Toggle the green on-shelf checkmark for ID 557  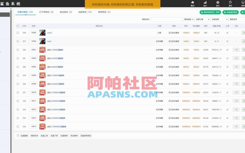pyautogui.click(x=227, y=41)
